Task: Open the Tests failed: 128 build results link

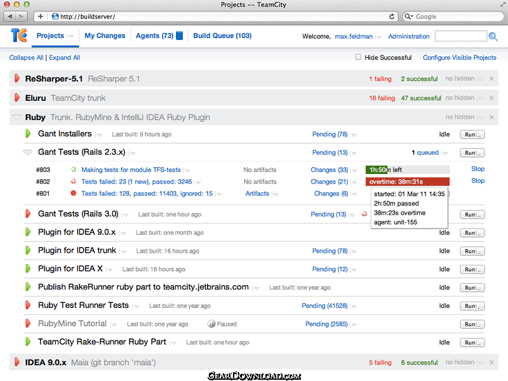Action: coord(147,194)
